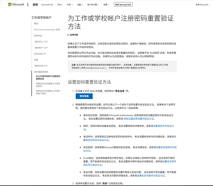This screenshot has height=186, width=213.
Task: Expand the 所有 Microsoft menu
Action: coord(203,4)
